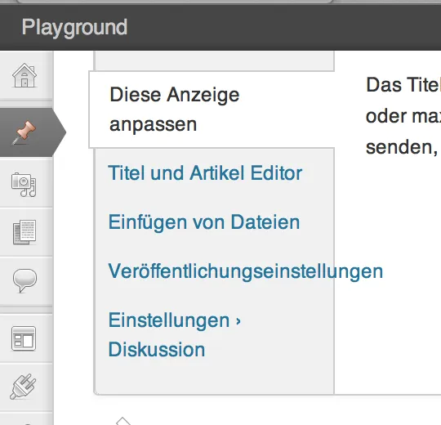
Task: Click the small diamond icon below help panel
Action: pyautogui.click(x=123, y=421)
